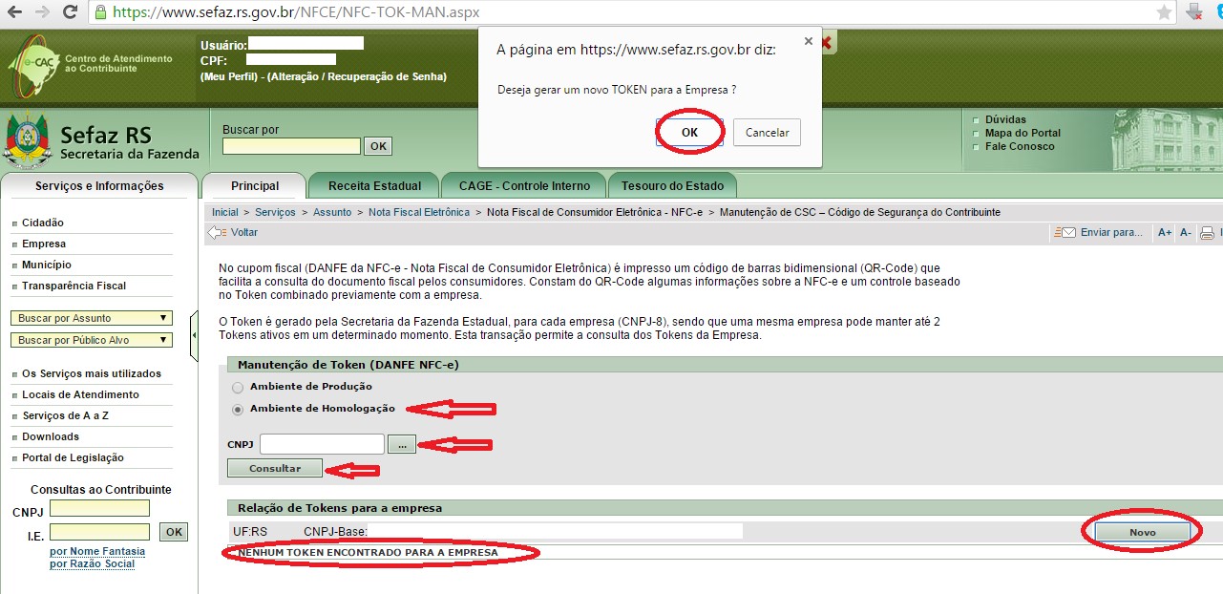
Task: Click the browser reload icon
Action: pos(70,12)
